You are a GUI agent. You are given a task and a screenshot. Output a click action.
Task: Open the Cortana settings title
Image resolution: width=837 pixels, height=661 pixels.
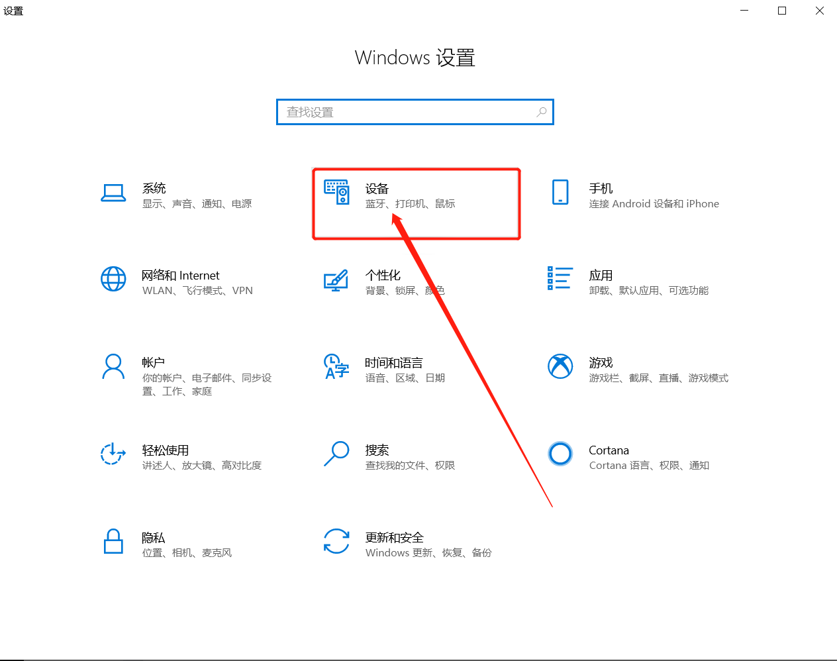[609, 450]
